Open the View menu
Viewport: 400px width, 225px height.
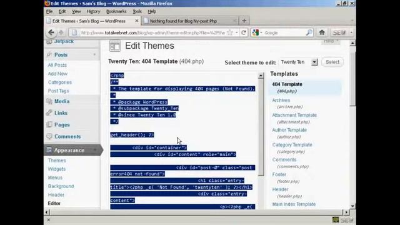pyautogui.click(x=76, y=11)
